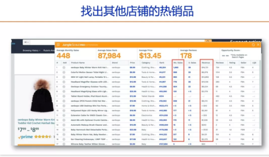This screenshot has height=157, width=269.
Task: Add the Hollywood Style LED Vanity Mirror row
Action: 64,111
